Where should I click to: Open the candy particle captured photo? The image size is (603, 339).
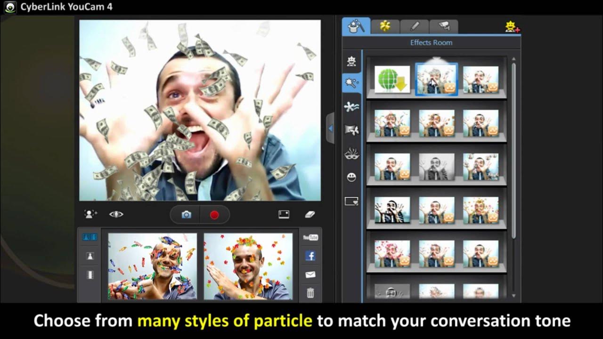[153, 266]
